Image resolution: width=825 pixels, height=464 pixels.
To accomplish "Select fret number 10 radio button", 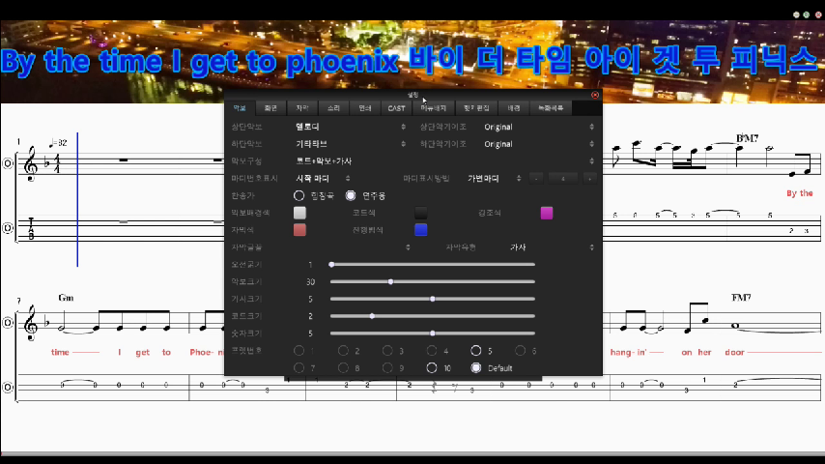I will (x=432, y=368).
